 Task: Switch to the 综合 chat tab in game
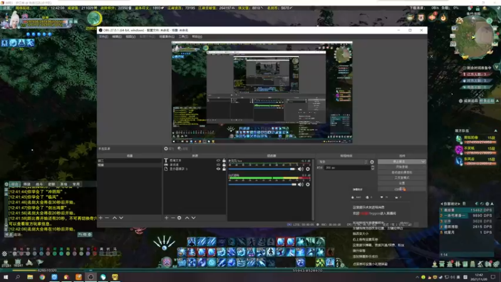14,184
